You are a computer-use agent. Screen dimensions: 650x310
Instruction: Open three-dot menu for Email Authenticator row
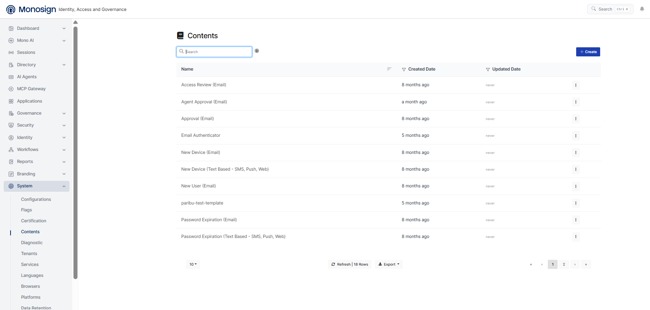pos(576,136)
